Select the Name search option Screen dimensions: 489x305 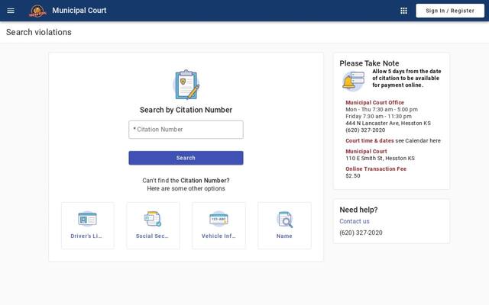pyautogui.click(x=284, y=226)
